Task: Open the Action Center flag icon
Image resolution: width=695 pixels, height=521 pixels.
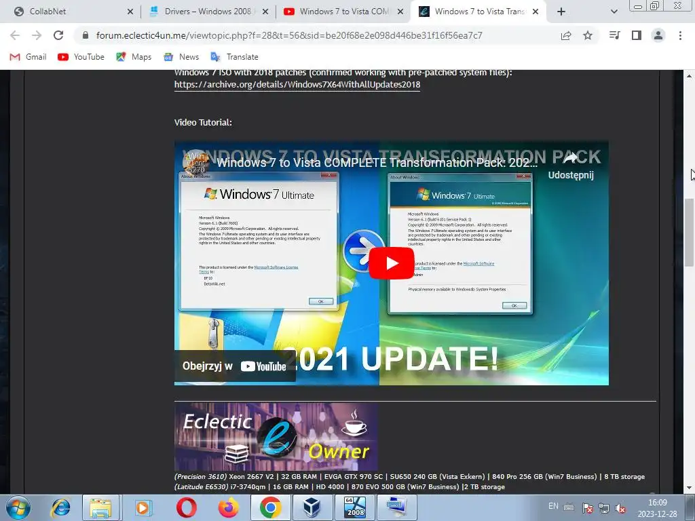Action: [x=587, y=508]
